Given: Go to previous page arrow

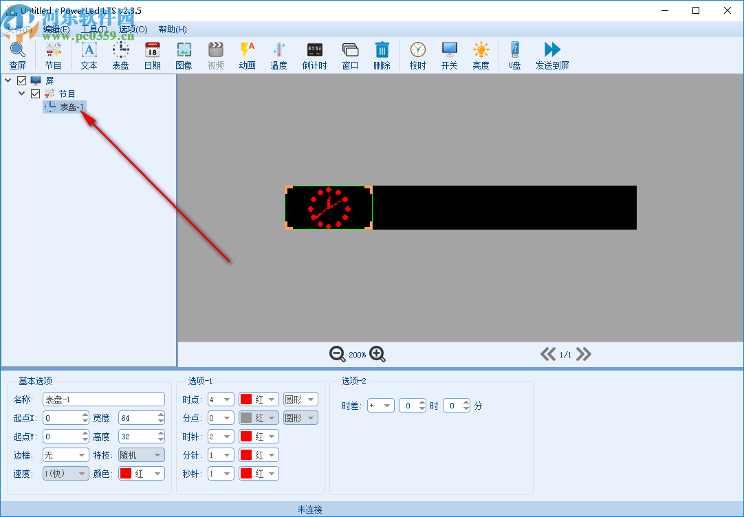Looking at the screenshot, I should [548, 354].
